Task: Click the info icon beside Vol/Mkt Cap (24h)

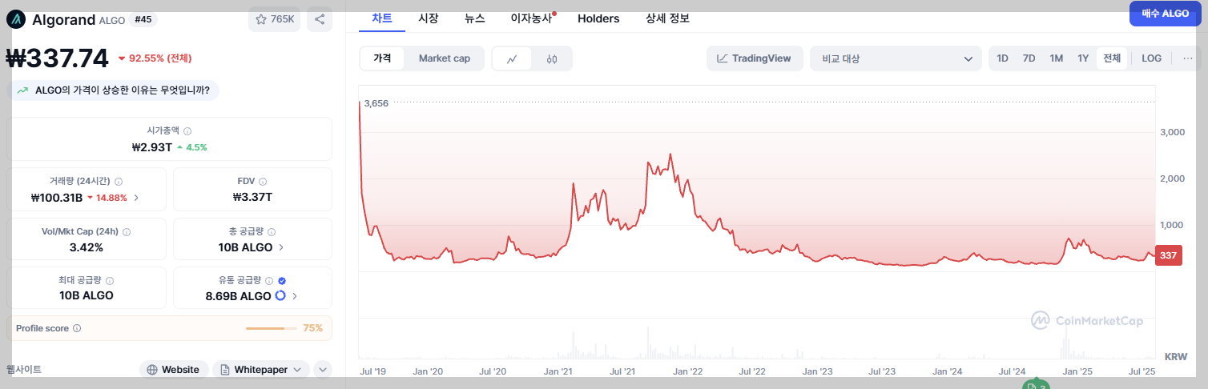Action: coord(127,231)
